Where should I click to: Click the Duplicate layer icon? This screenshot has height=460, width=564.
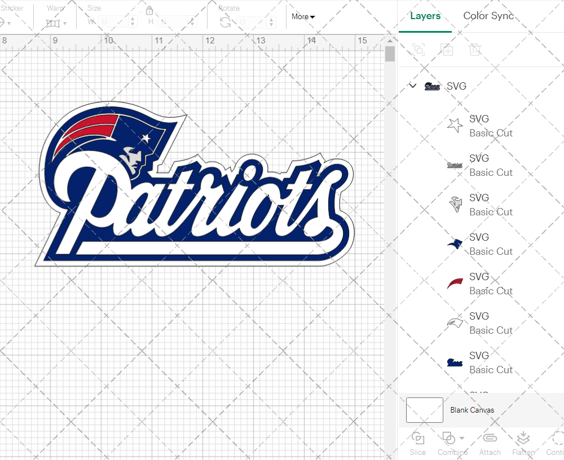click(447, 50)
